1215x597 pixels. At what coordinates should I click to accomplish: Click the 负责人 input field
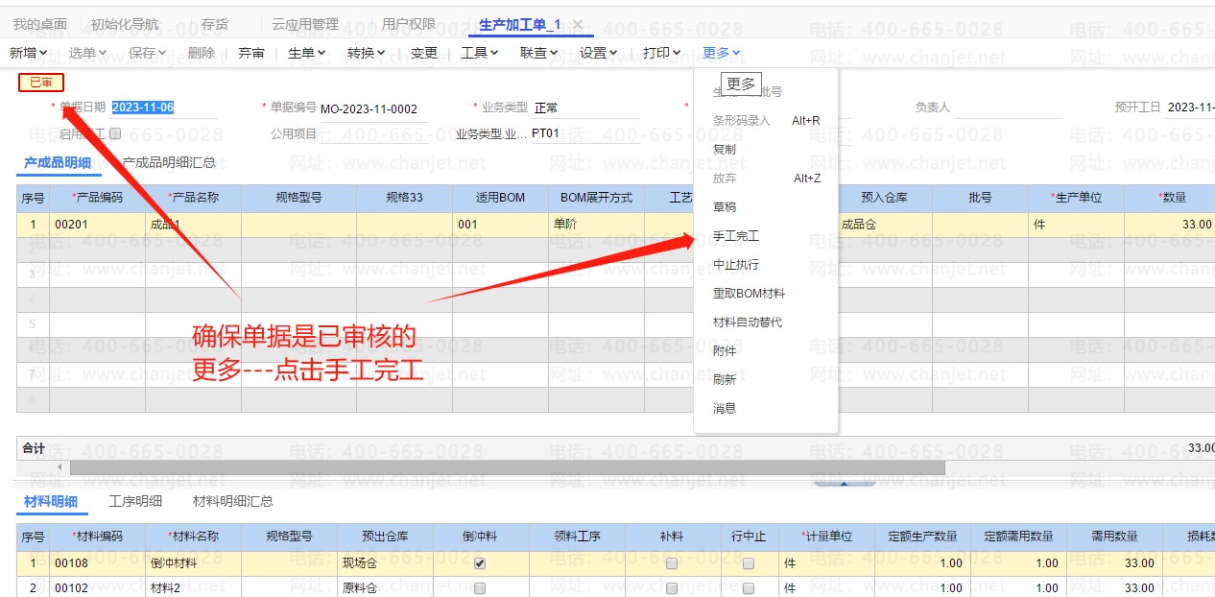[x=1008, y=107]
